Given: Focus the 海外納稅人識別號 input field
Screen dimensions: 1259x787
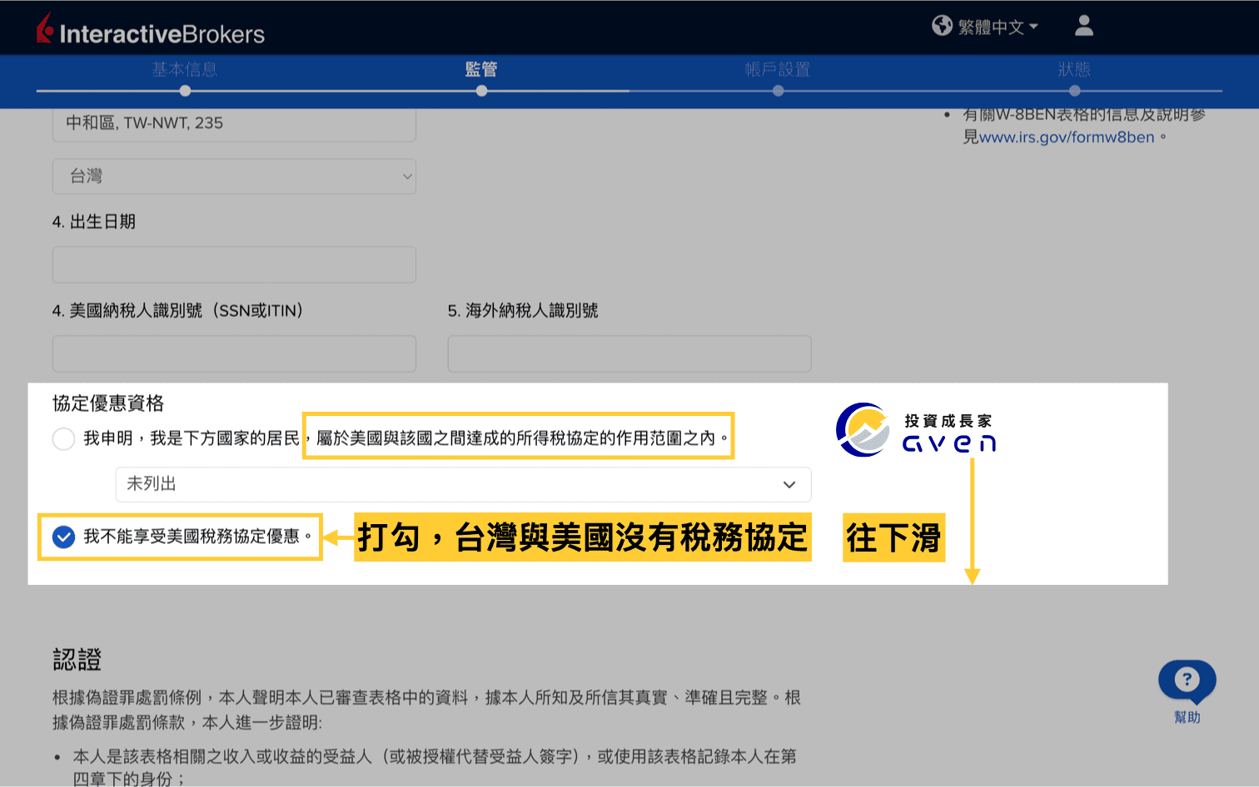Looking at the screenshot, I should pos(629,354).
